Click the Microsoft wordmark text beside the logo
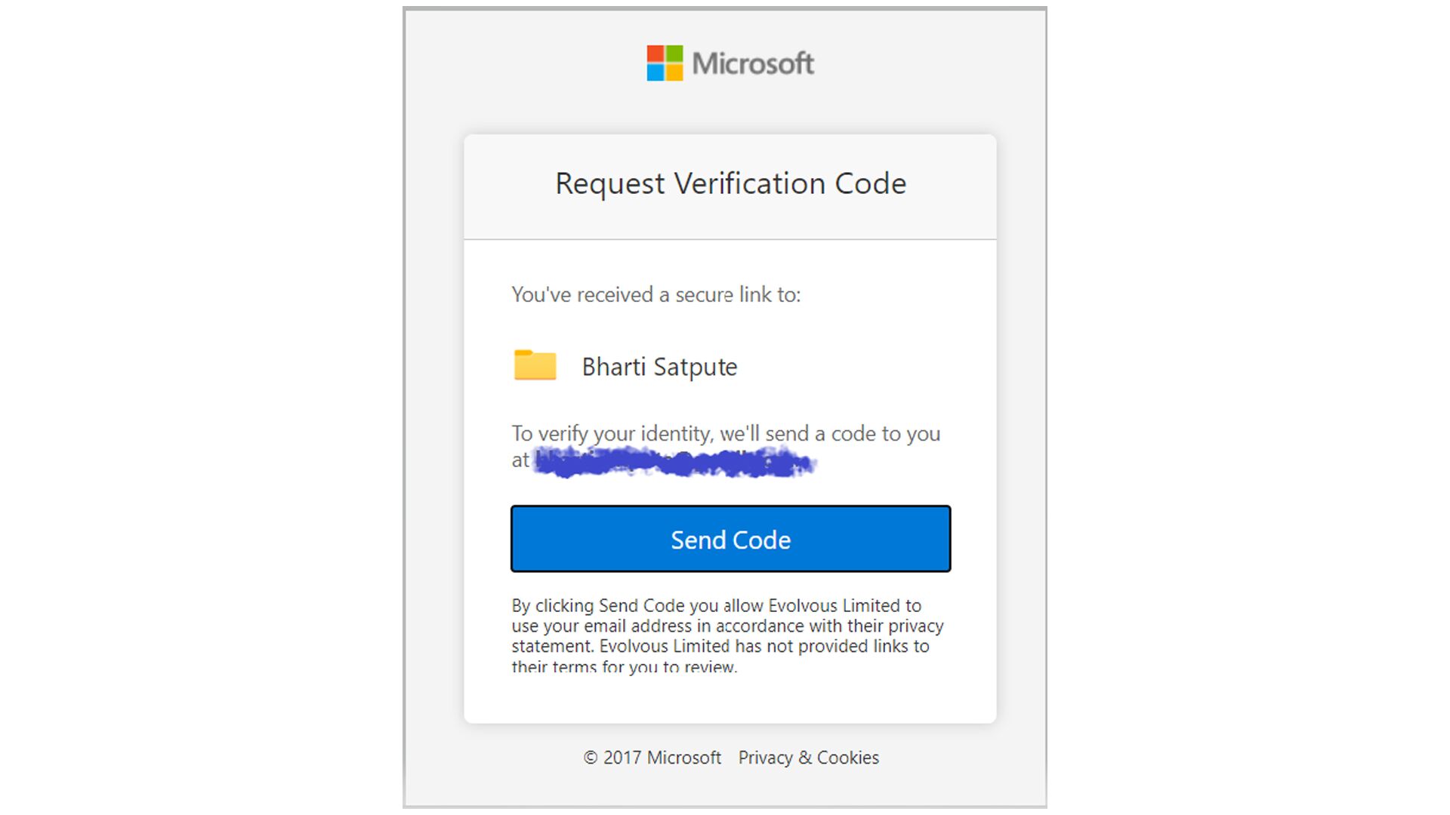The width and height of the screenshot is (1450, 815). (x=753, y=63)
